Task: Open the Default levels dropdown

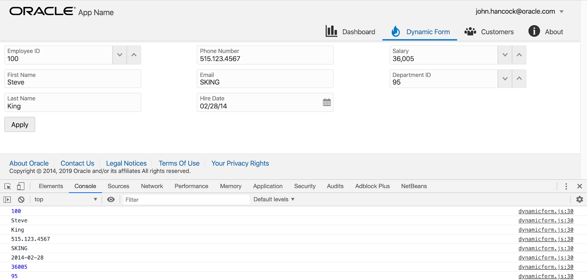Action: (274, 199)
